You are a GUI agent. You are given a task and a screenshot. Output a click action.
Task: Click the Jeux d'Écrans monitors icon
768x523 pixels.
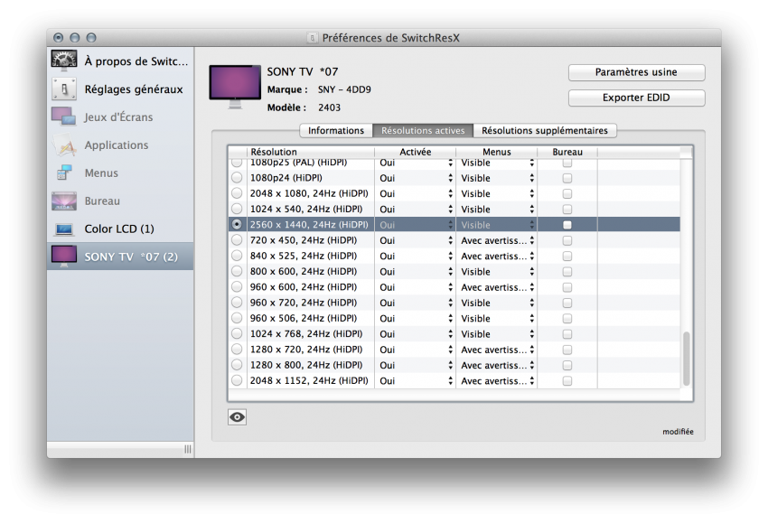pyautogui.click(x=64, y=117)
